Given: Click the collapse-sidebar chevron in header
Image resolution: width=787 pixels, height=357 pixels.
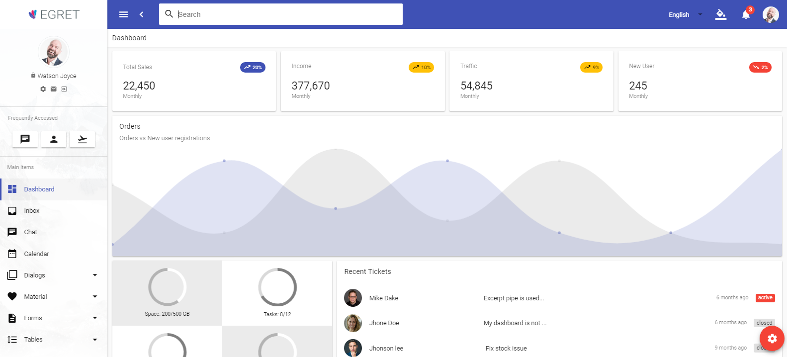Looking at the screenshot, I should point(142,14).
